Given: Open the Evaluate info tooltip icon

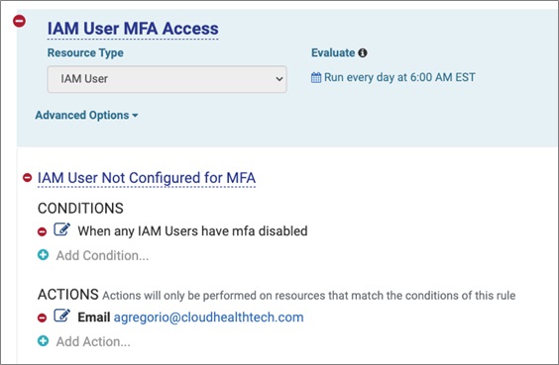Looking at the screenshot, I should click(x=363, y=53).
